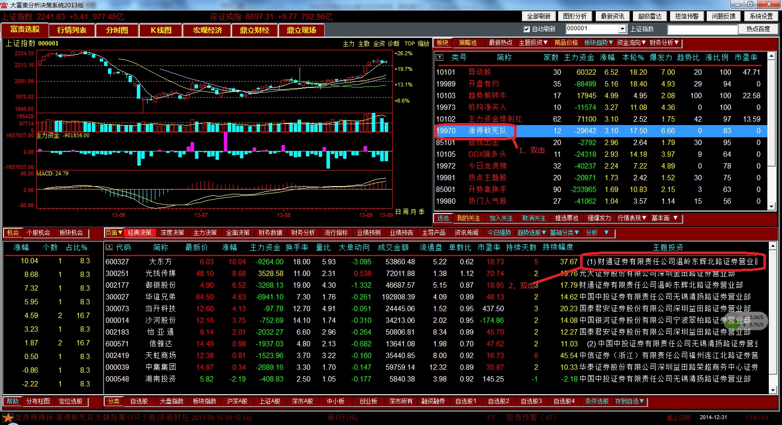Select the 最新热点 tab
The image size is (782, 425).
(x=500, y=43)
